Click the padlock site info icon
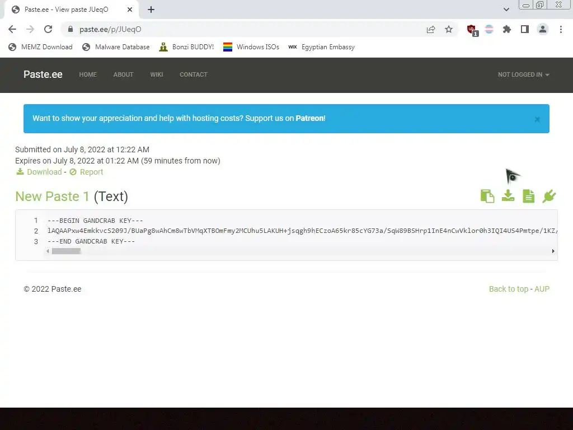This screenshot has height=430, width=573. pos(71,29)
